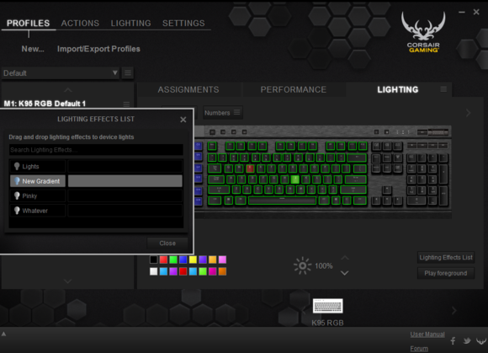Screen dimensions: 488x353
Task: Pick the white color swatch
Action: point(153,271)
